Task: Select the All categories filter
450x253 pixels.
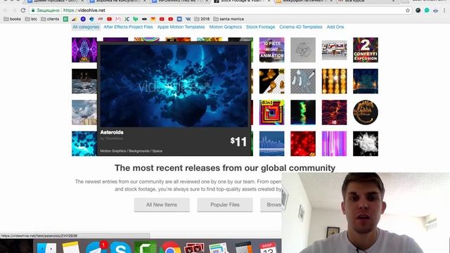Action: (x=86, y=27)
